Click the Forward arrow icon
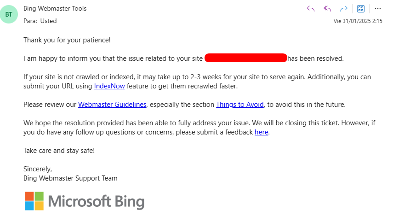Screen dimensions: 393x222 click(x=343, y=9)
